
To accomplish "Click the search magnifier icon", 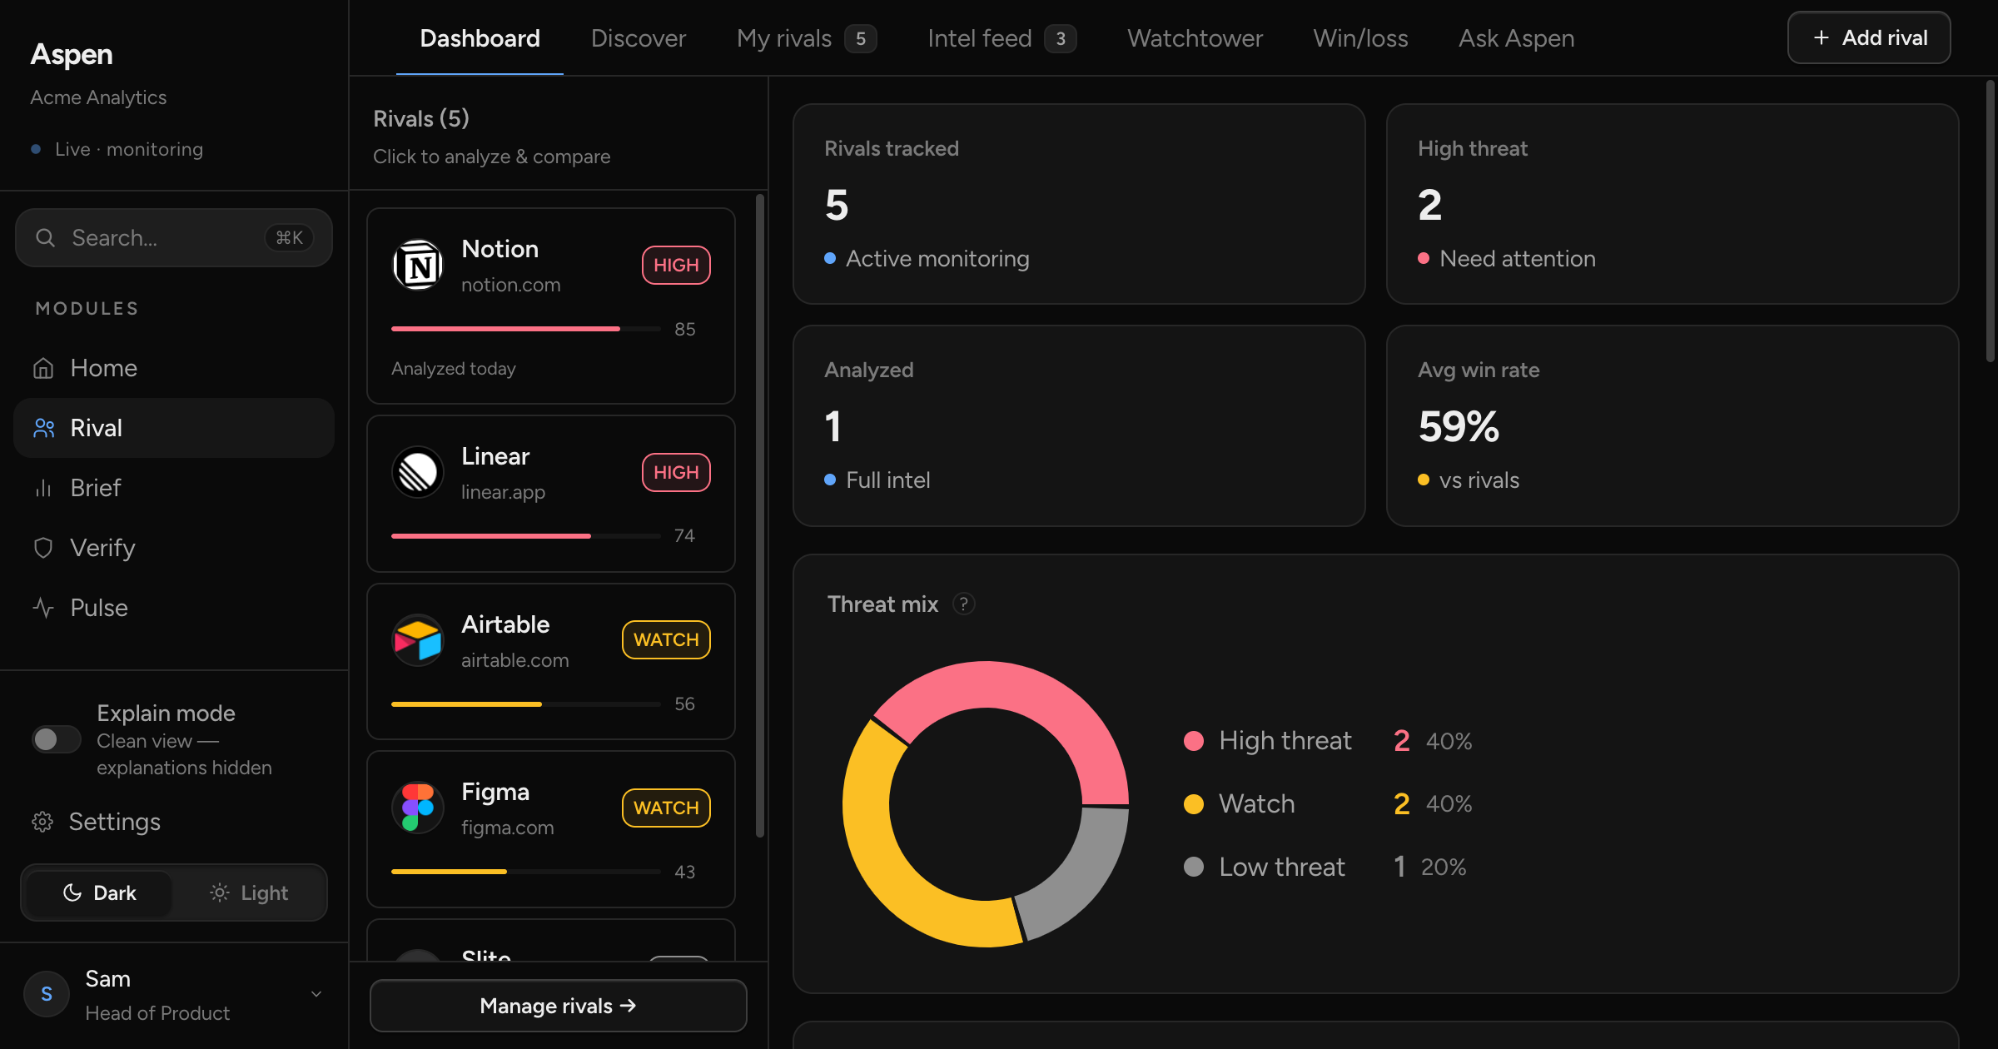I will [46, 238].
